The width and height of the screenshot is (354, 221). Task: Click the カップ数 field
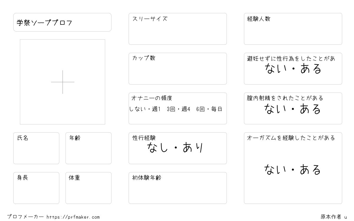coord(178,69)
